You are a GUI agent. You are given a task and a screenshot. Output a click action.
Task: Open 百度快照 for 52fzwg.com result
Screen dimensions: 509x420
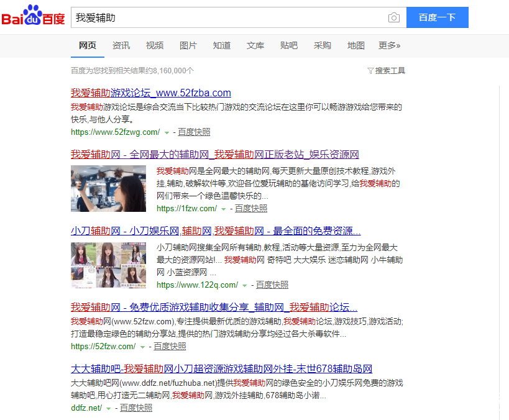194,132
